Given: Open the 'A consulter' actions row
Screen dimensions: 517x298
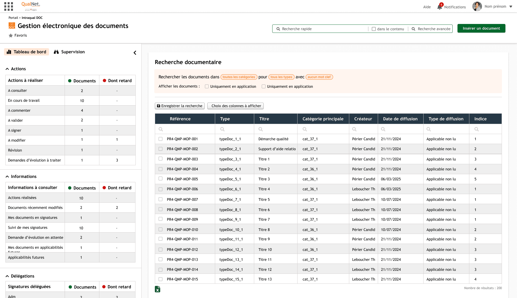Looking at the screenshot, I should [x=71, y=91].
